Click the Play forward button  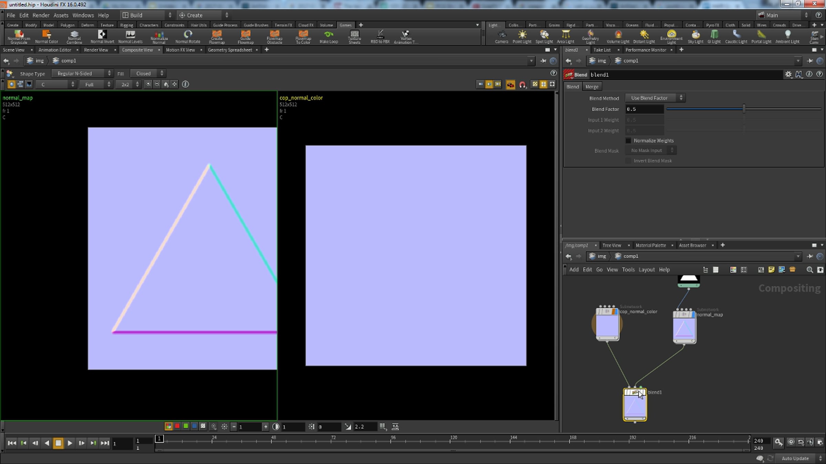(70, 443)
